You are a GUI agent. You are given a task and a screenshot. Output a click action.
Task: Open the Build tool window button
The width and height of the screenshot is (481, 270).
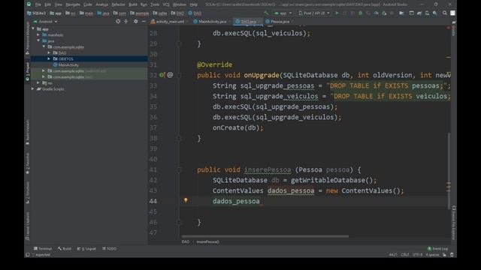tap(65, 248)
